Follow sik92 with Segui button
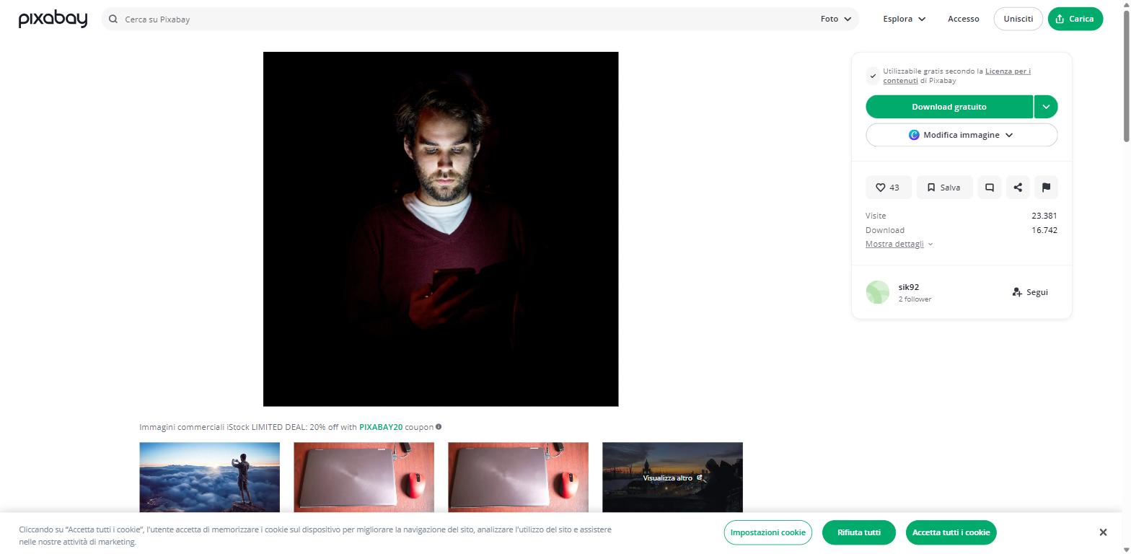Viewport: 1131px width, 554px height. coord(1030,292)
